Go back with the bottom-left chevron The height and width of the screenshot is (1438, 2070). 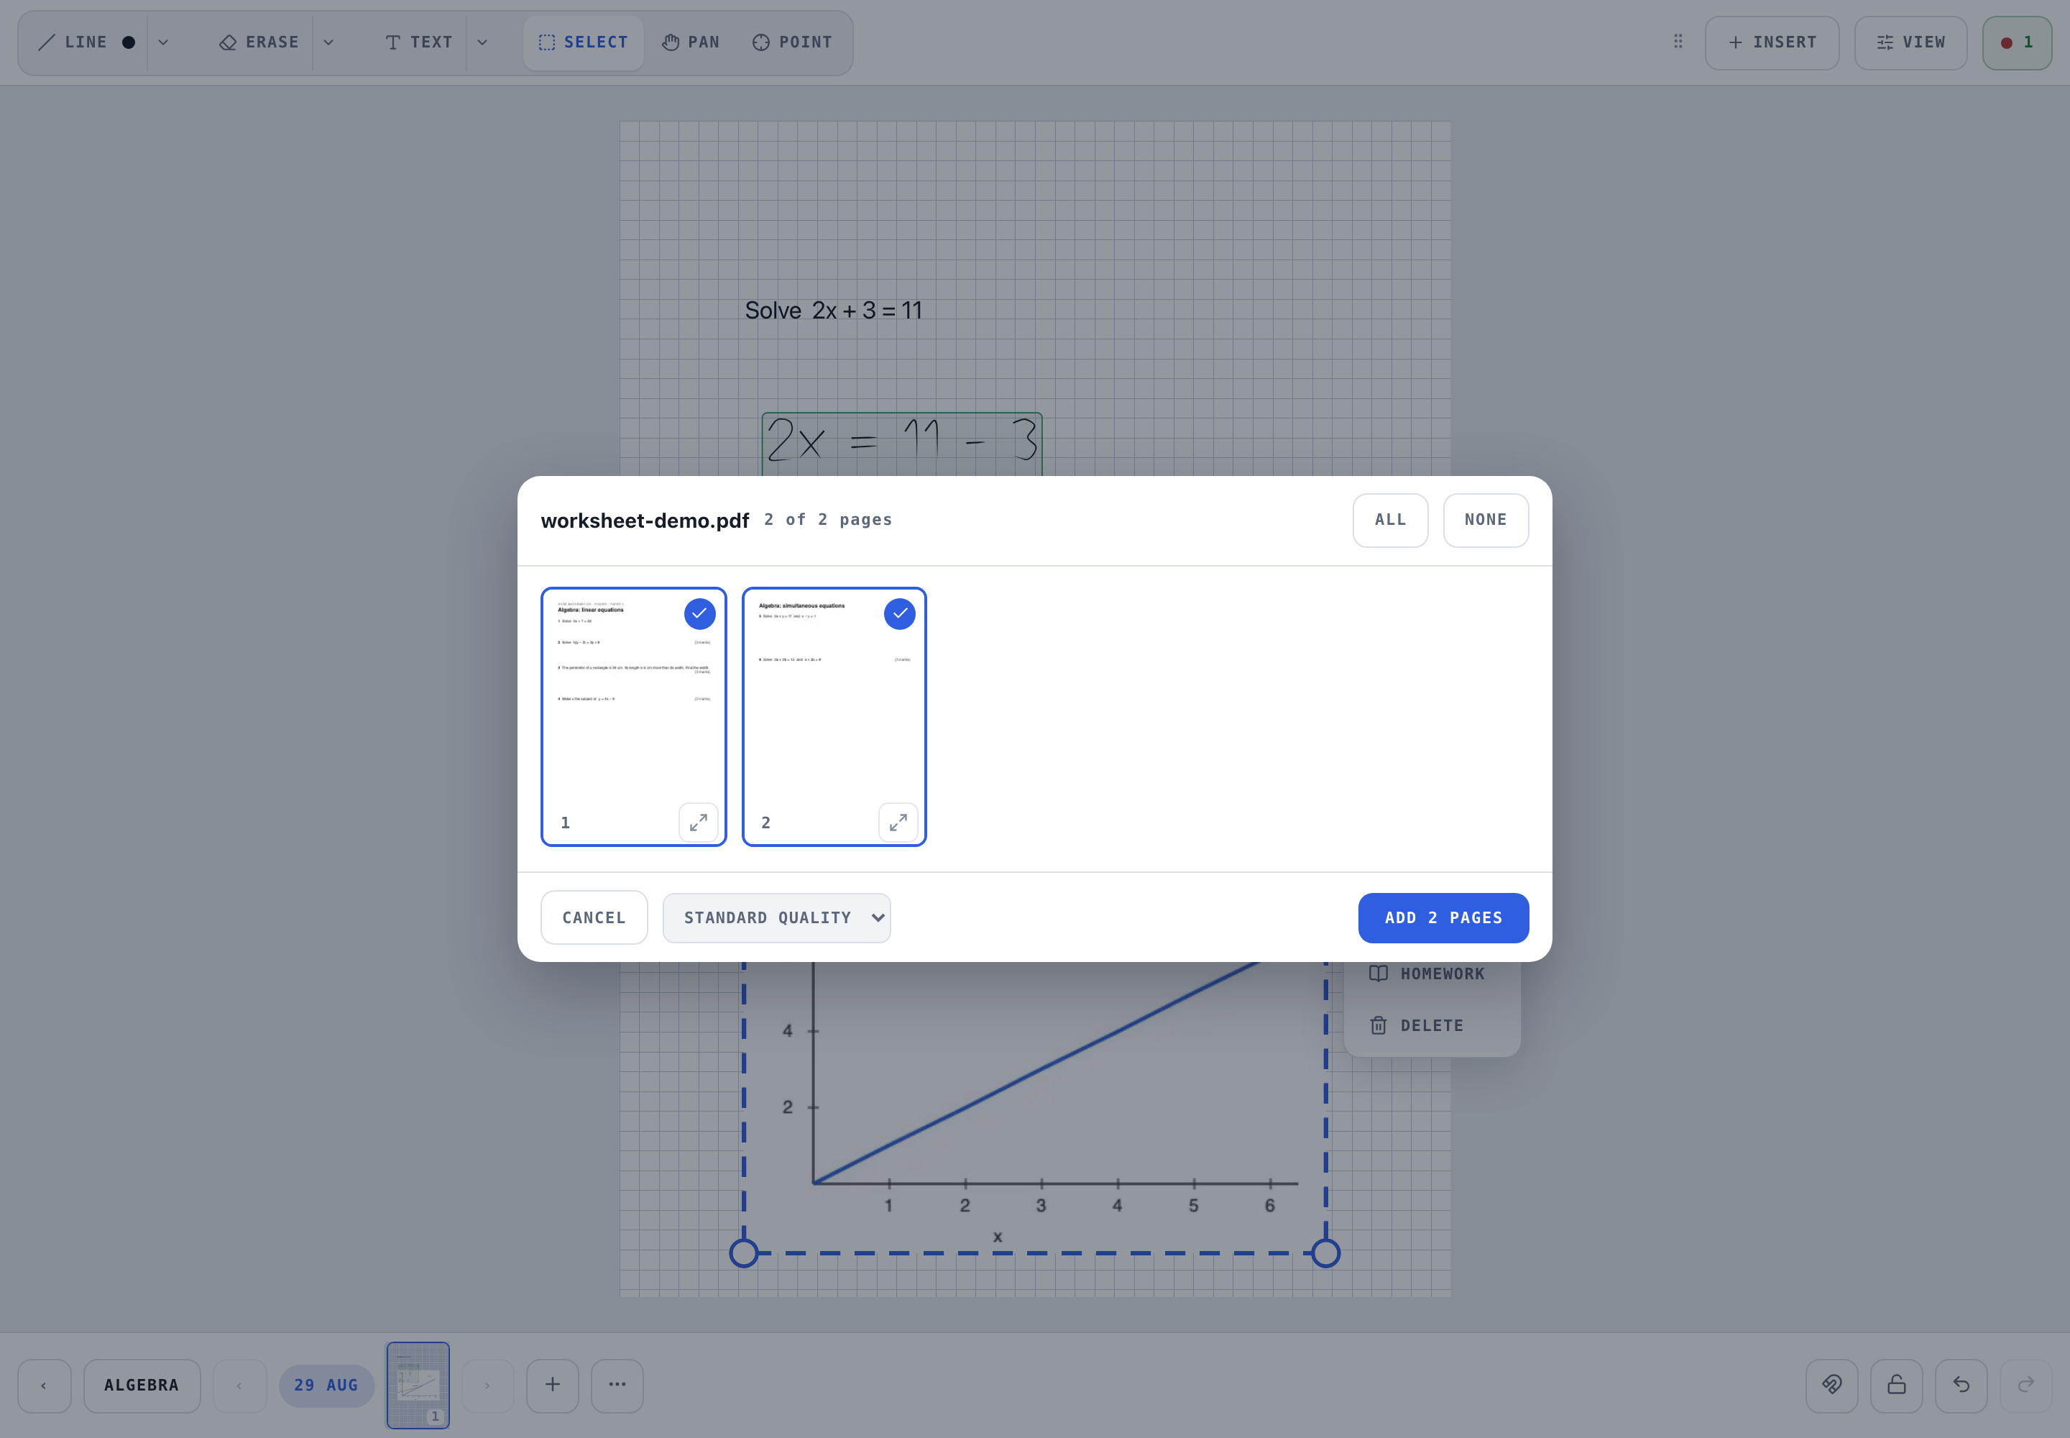[44, 1386]
